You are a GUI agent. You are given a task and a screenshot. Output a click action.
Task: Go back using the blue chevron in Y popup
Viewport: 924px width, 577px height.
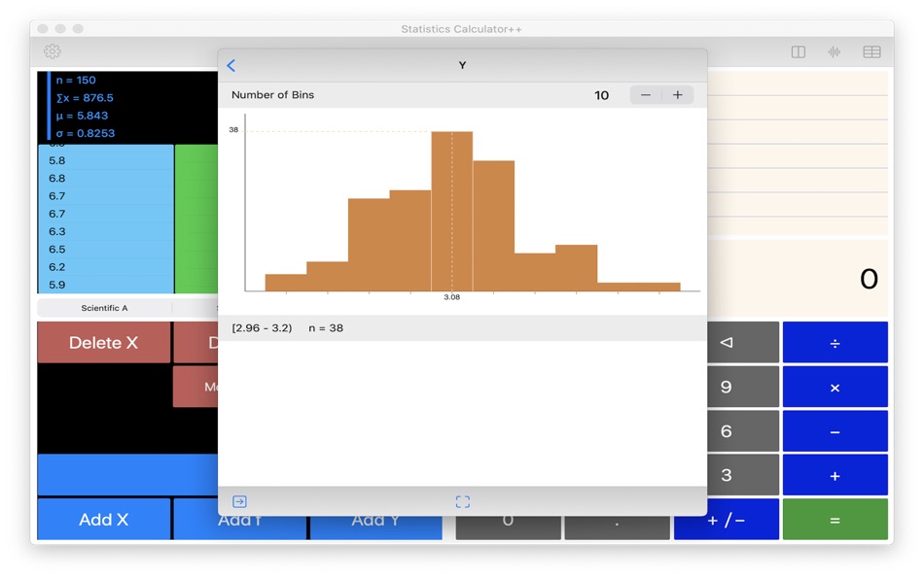pyautogui.click(x=231, y=65)
